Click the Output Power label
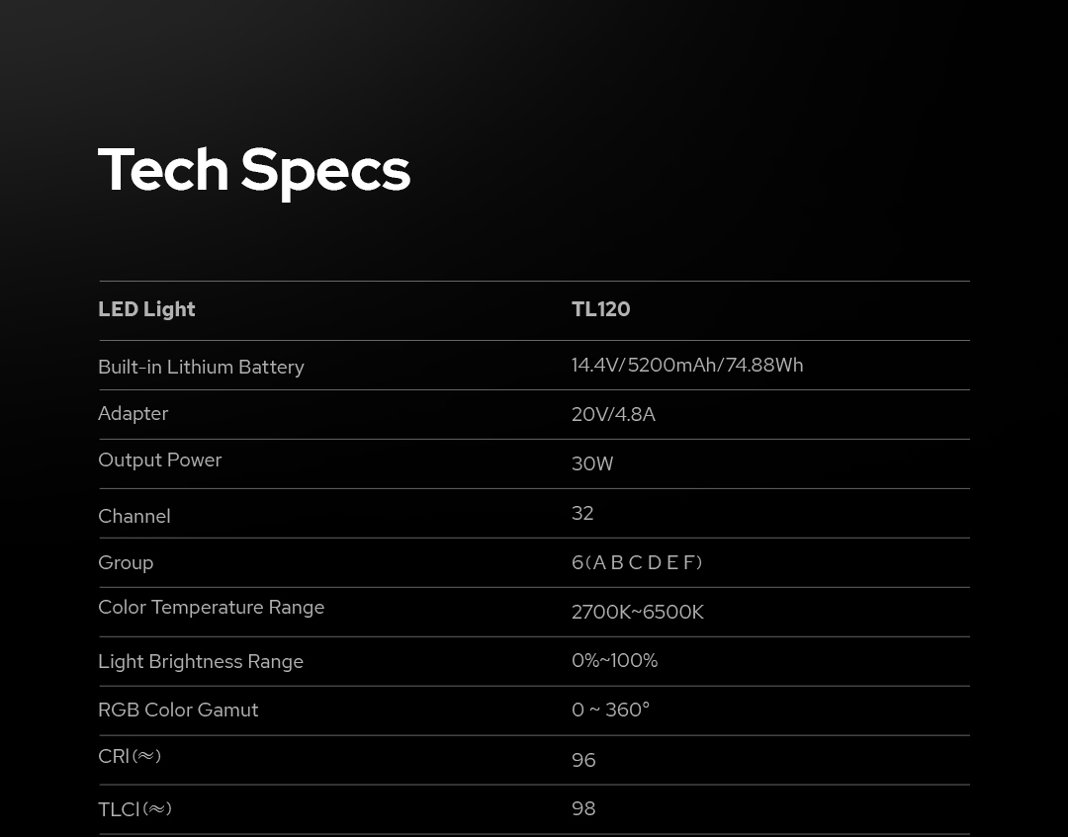 (160, 460)
